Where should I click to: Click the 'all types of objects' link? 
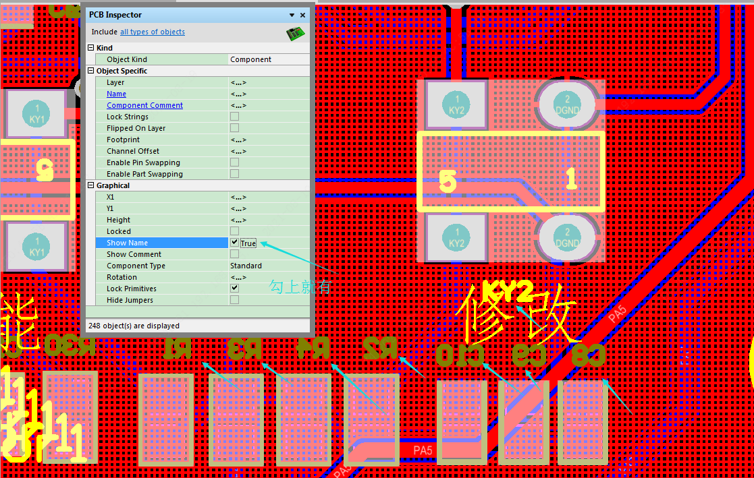click(x=153, y=32)
